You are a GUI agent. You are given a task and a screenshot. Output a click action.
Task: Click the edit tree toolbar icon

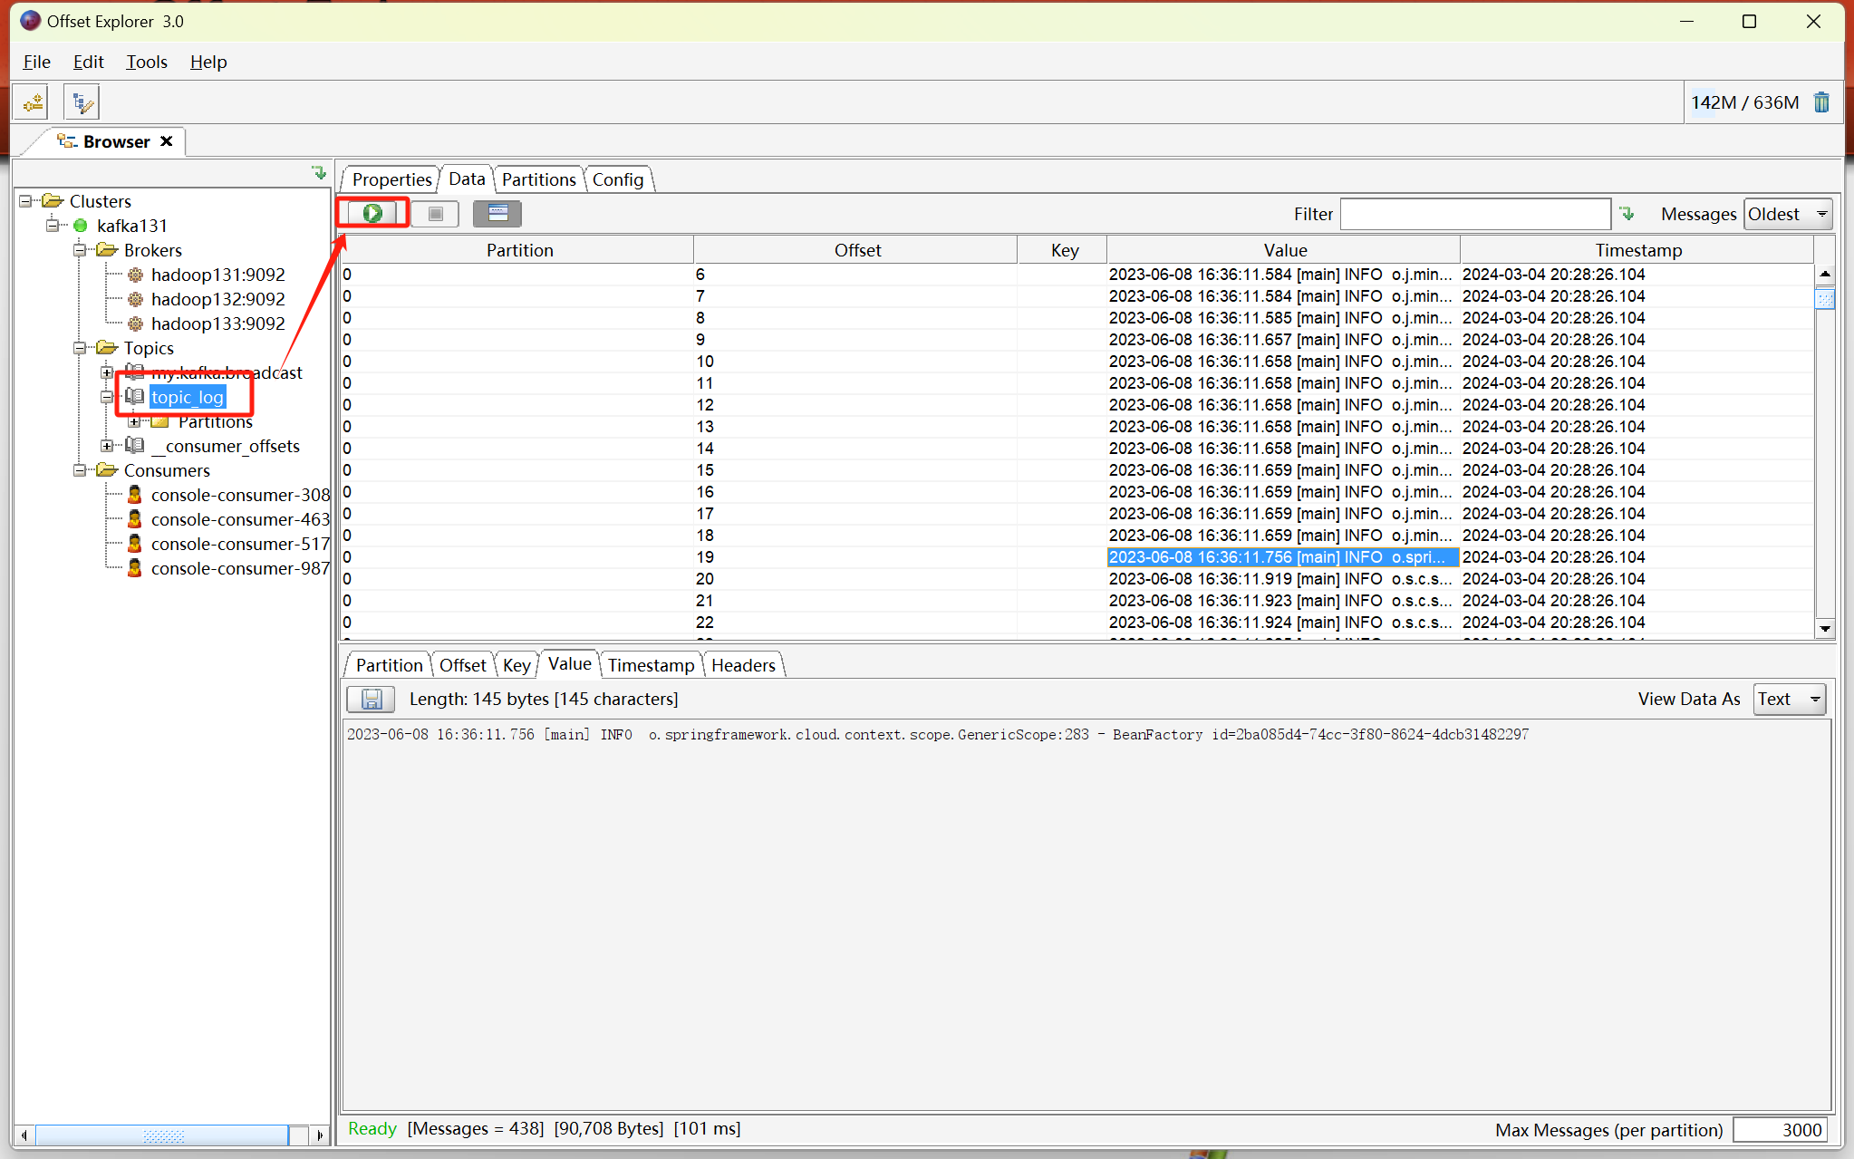pos(82,102)
